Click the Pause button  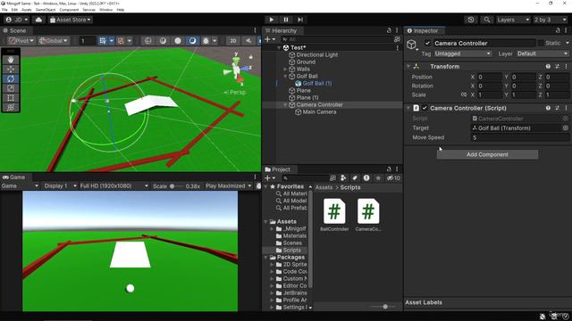286,20
